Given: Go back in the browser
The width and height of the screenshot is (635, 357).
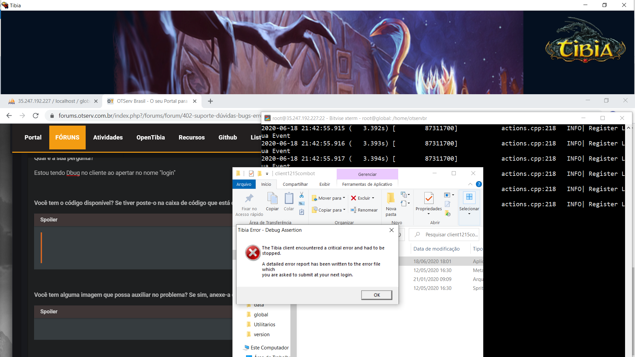Looking at the screenshot, I should 9,115.
